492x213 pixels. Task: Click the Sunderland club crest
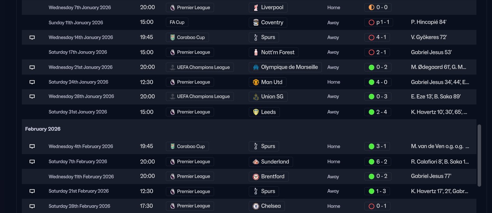255,161
